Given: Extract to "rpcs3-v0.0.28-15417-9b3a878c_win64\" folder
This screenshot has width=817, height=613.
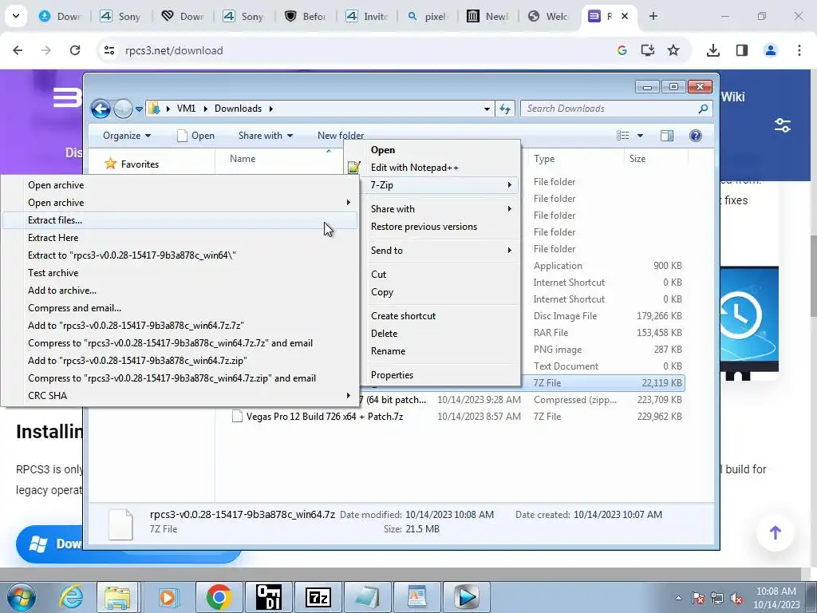Looking at the screenshot, I should [x=180, y=255].
